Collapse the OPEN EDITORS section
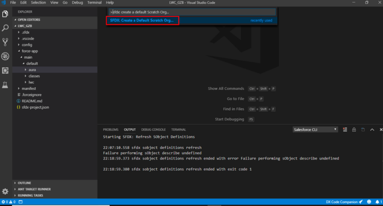 coord(55,20)
